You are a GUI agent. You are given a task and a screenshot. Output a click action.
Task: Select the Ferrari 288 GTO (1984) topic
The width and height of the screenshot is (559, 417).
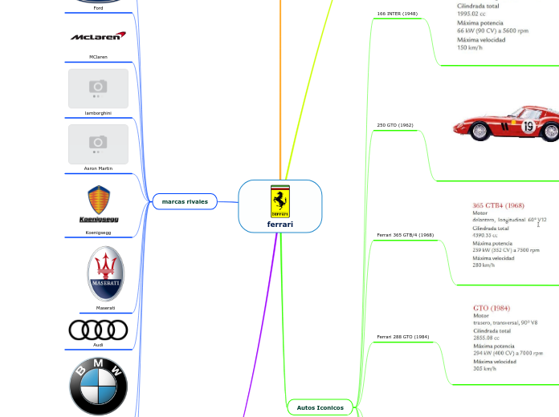[403, 337]
